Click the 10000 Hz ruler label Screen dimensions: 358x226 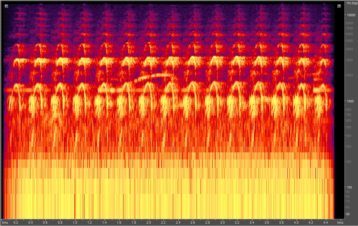(351, 15)
